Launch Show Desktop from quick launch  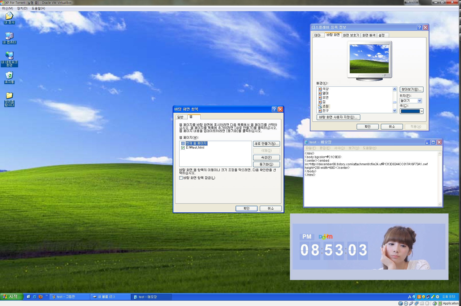click(29, 297)
